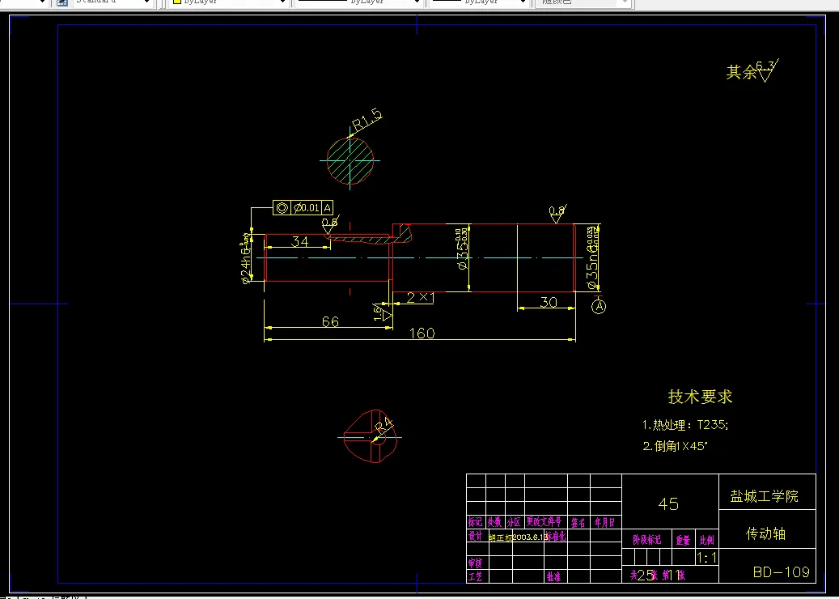This screenshot has width=839, height=599.
Task: Select the 1.6 roughness symbol
Action: point(382,312)
